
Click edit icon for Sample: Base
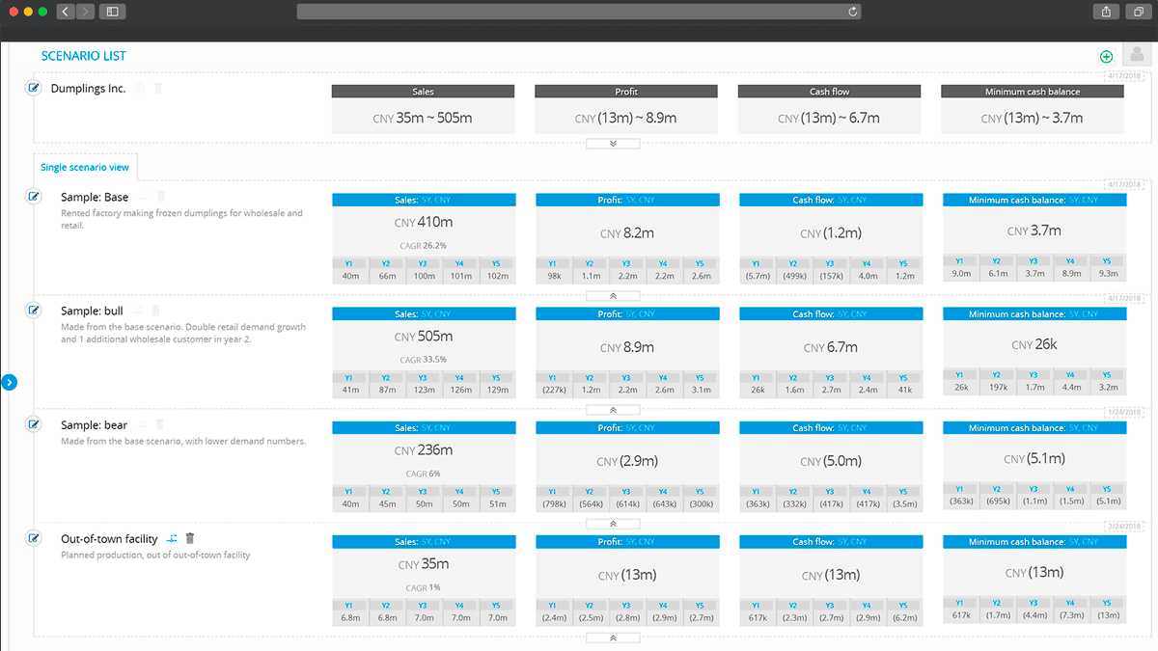[35, 197]
